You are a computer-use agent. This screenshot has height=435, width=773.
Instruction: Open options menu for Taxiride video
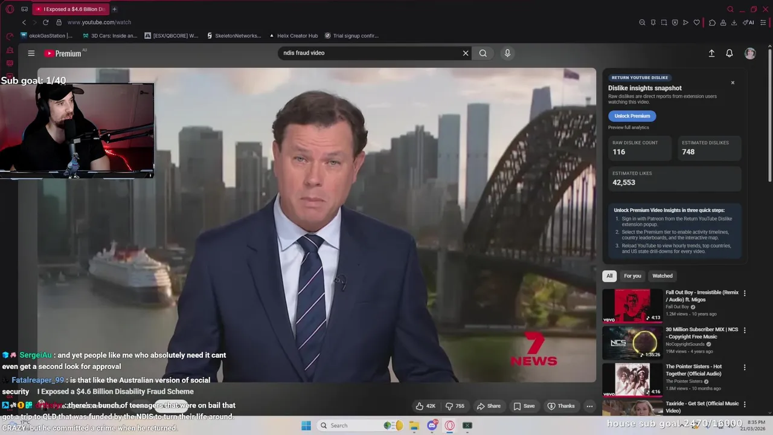coord(744,404)
